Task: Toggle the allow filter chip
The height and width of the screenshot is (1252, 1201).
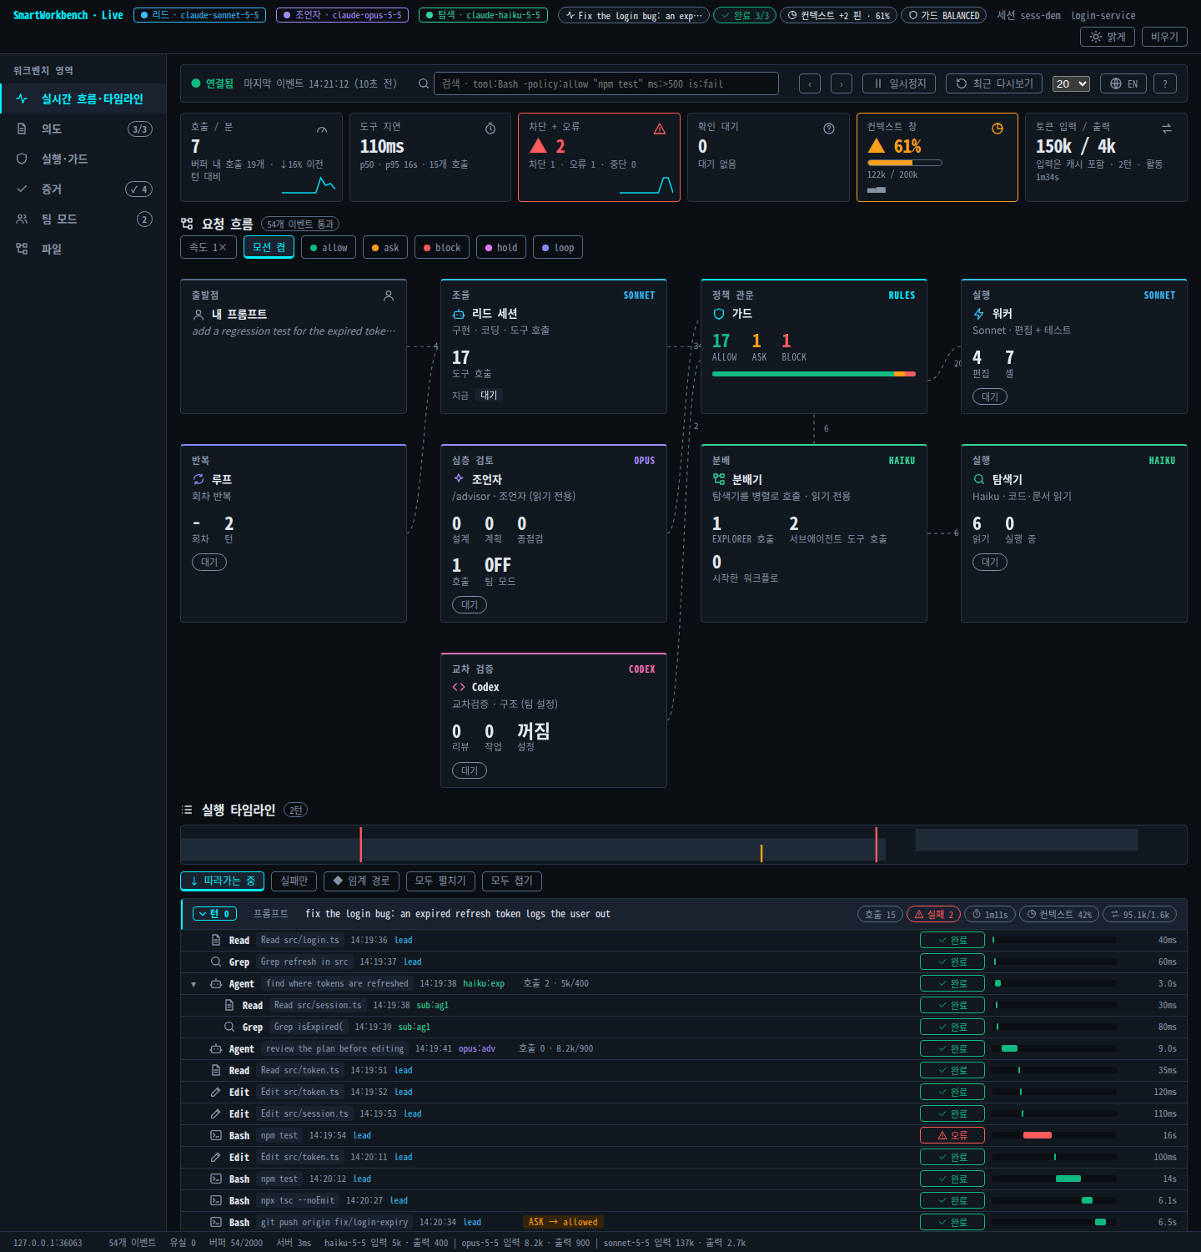Action: coord(329,247)
